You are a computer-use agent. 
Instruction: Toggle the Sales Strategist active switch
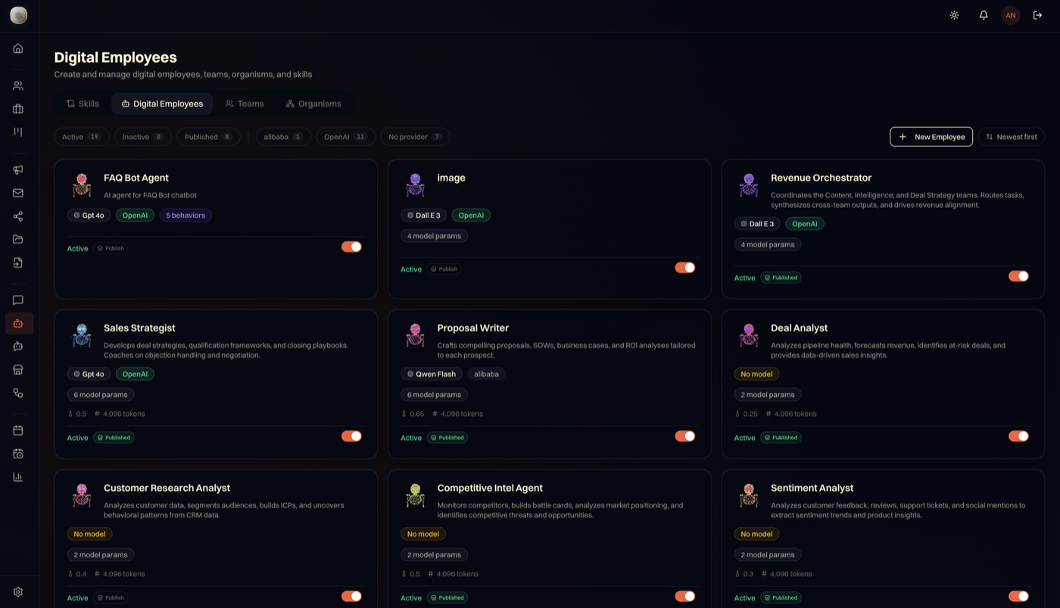click(351, 436)
